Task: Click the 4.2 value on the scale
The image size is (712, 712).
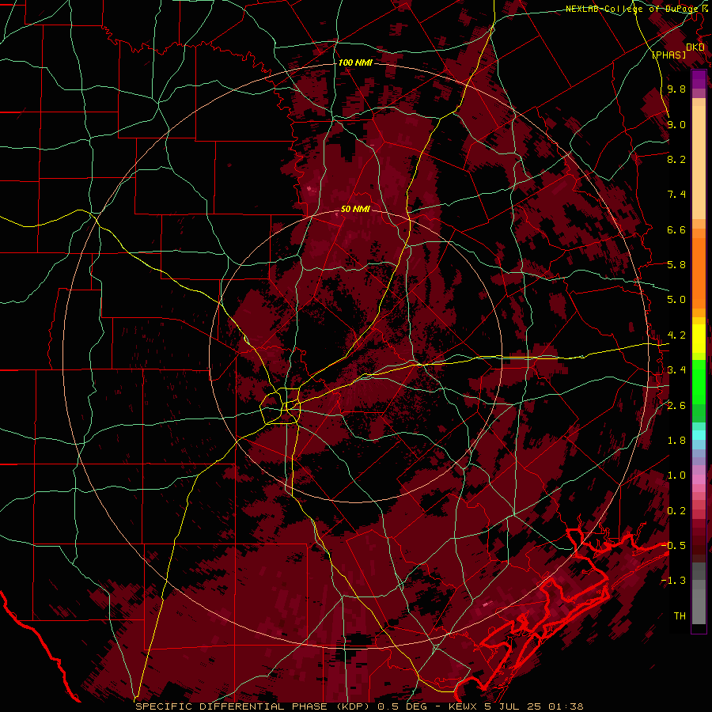Action: coord(676,335)
